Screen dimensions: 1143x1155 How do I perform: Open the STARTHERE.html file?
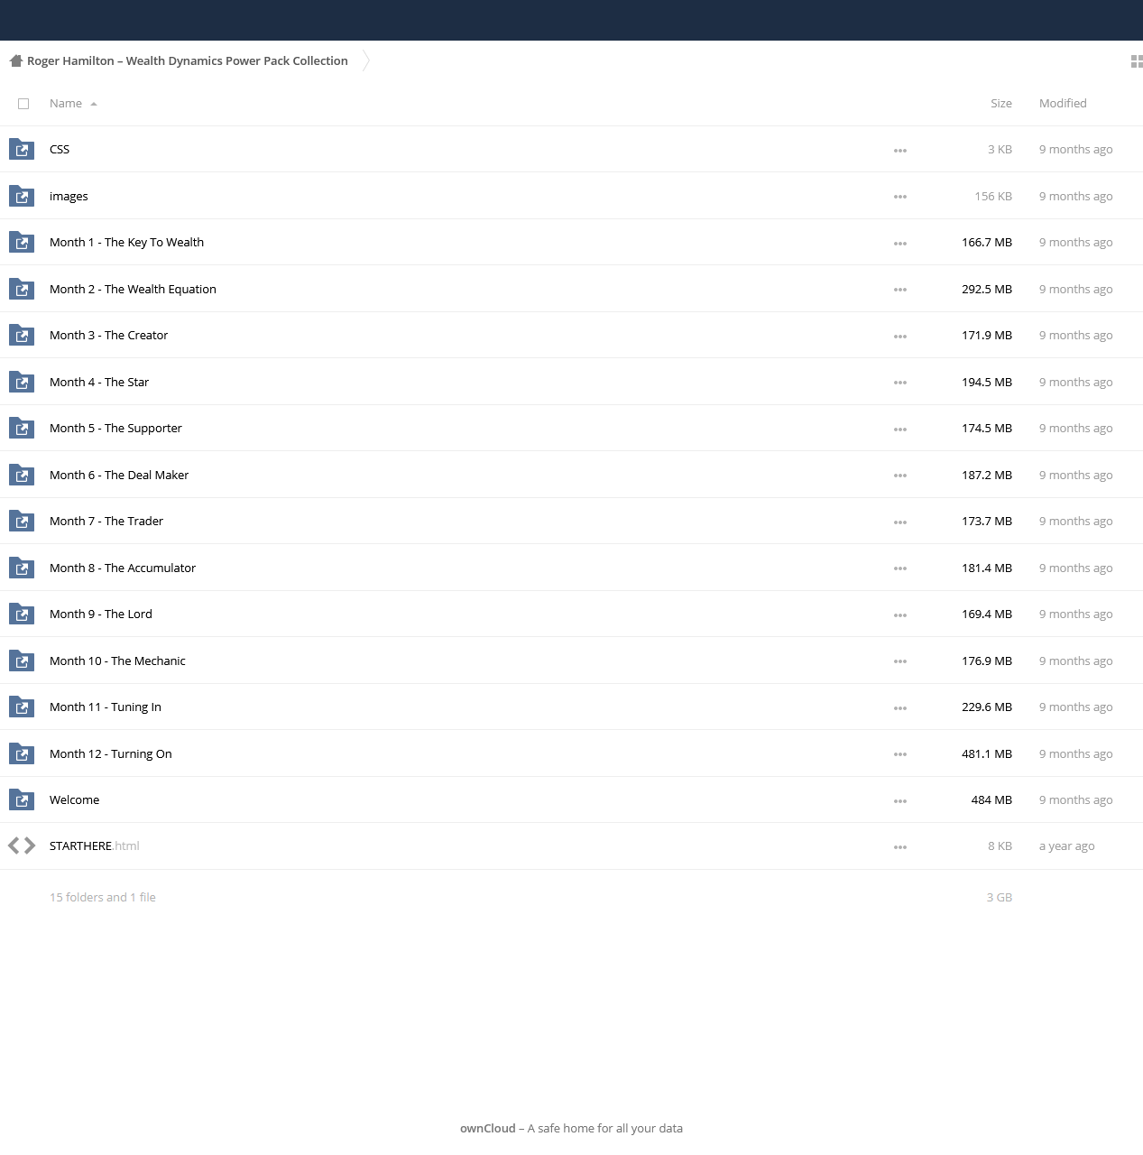pyautogui.click(x=95, y=846)
